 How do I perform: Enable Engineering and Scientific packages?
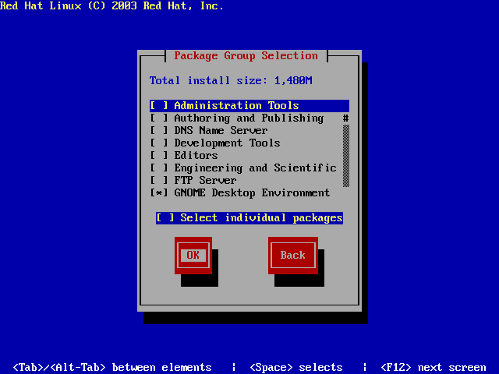pyautogui.click(x=243, y=168)
